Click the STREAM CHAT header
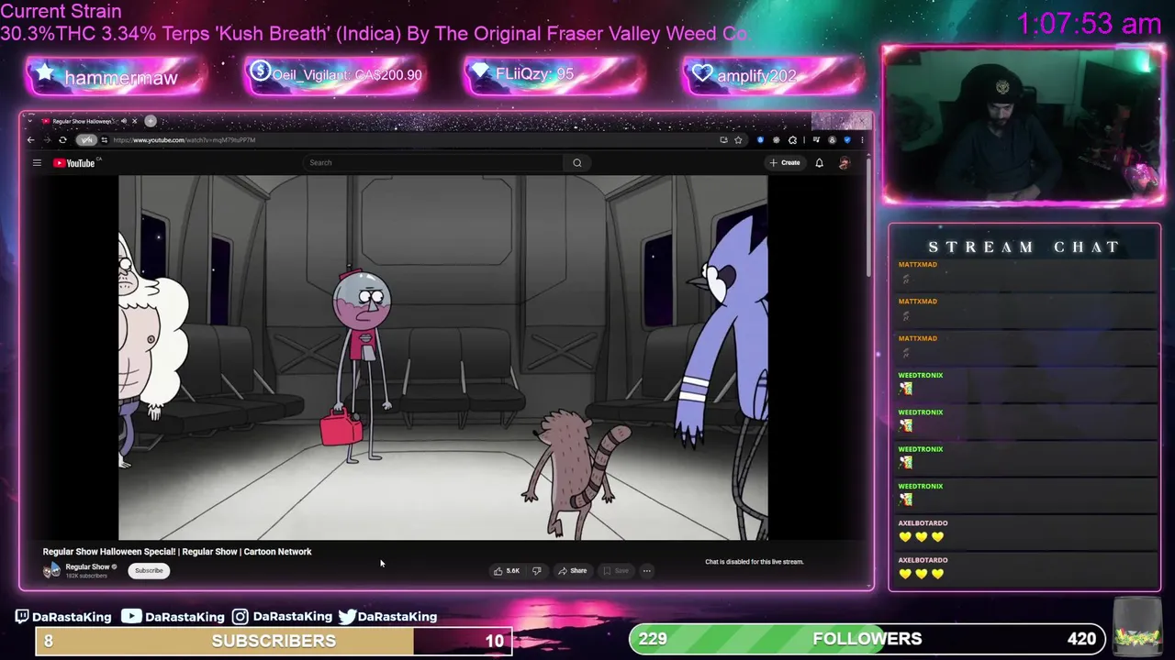The height and width of the screenshot is (660, 1175). 1024,247
